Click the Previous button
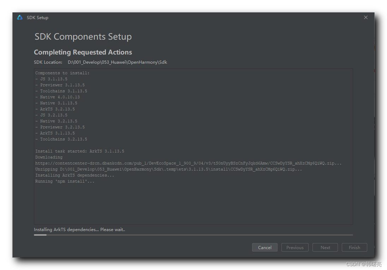The image size is (387, 270). [295, 247]
